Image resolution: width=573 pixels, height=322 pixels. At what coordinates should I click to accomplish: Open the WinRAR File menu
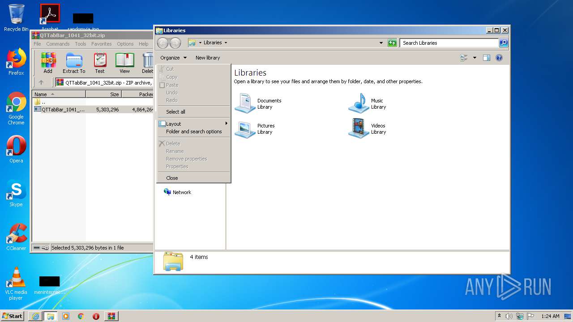(x=37, y=44)
